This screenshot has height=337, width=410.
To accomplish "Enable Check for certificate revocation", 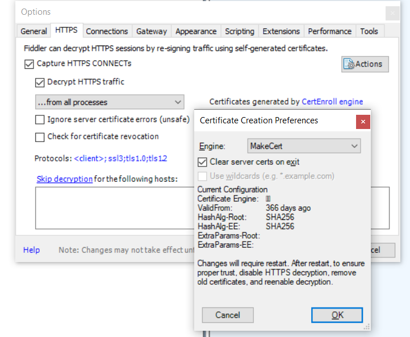I will click(40, 137).
